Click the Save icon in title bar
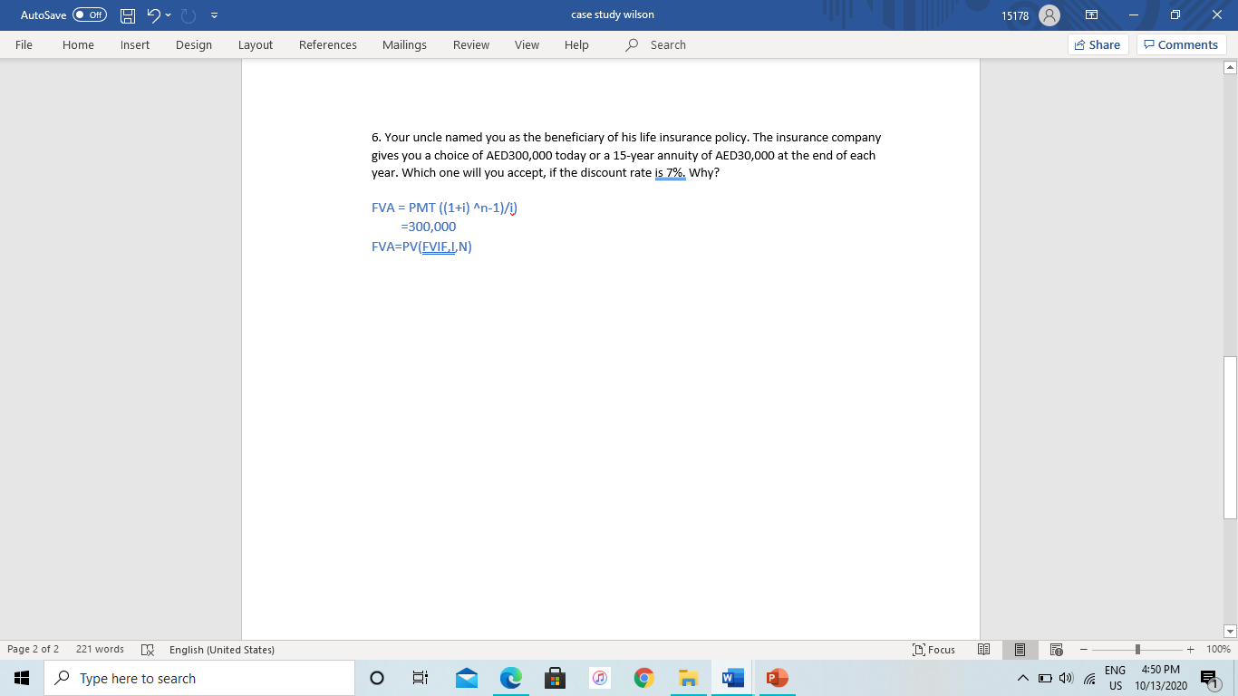The image size is (1238, 696). pyautogui.click(x=128, y=14)
